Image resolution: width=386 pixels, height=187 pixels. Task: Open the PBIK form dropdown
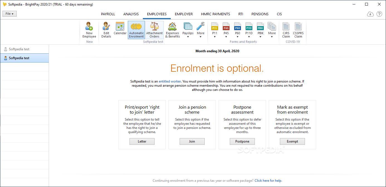point(260,30)
